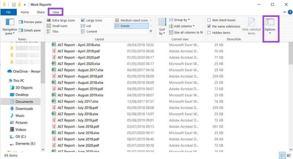Select Documents in navigation pane
293x159 pixels.
point(21,102)
